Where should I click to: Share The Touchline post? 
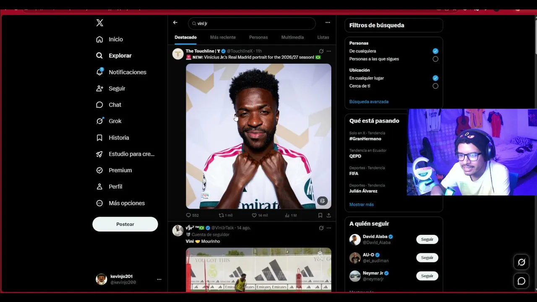pos(328,215)
